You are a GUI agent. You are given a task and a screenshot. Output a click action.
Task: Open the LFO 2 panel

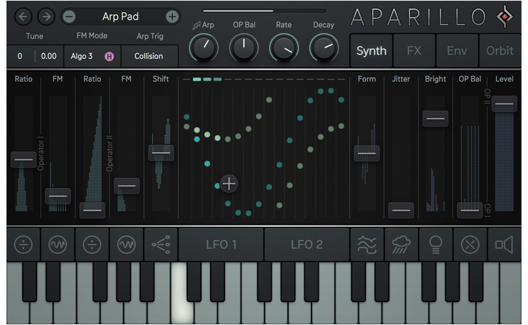point(307,244)
